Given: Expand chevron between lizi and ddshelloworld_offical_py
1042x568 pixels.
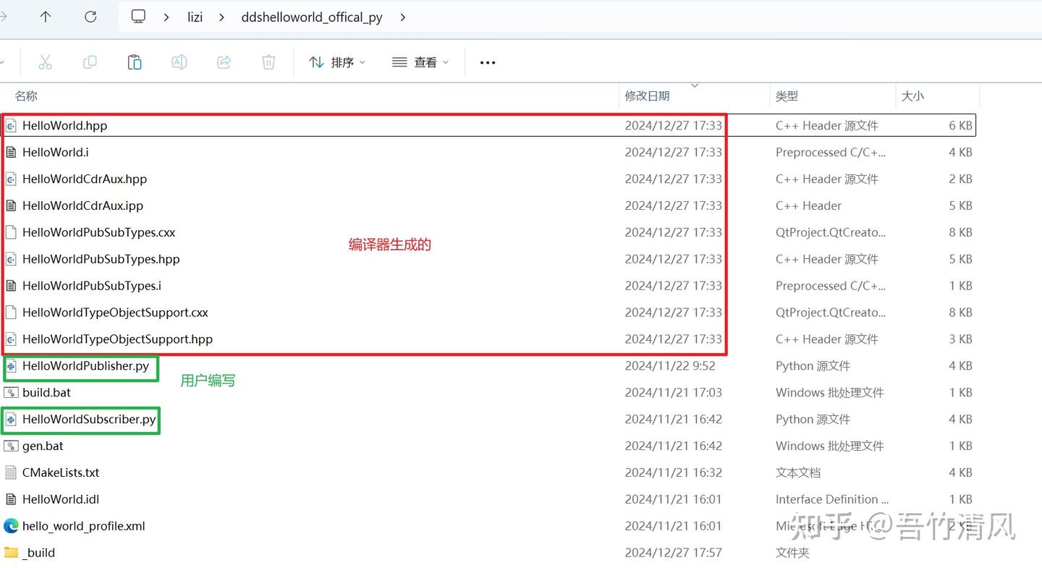Looking at the screenshot, I should [222, 17].
